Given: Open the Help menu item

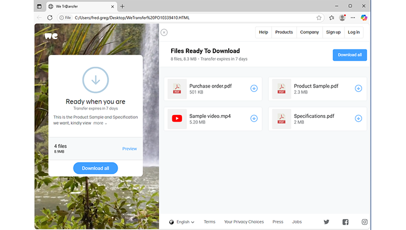Looking at the screenshot, I should tap(263, 32).
